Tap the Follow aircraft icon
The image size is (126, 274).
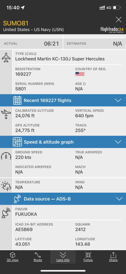88,255
